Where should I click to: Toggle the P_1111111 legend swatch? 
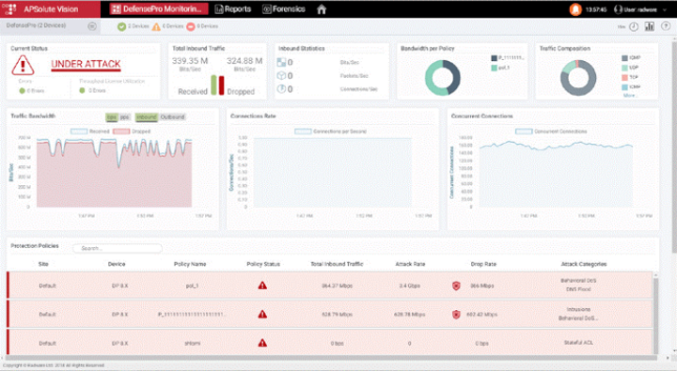click(494, 58)
